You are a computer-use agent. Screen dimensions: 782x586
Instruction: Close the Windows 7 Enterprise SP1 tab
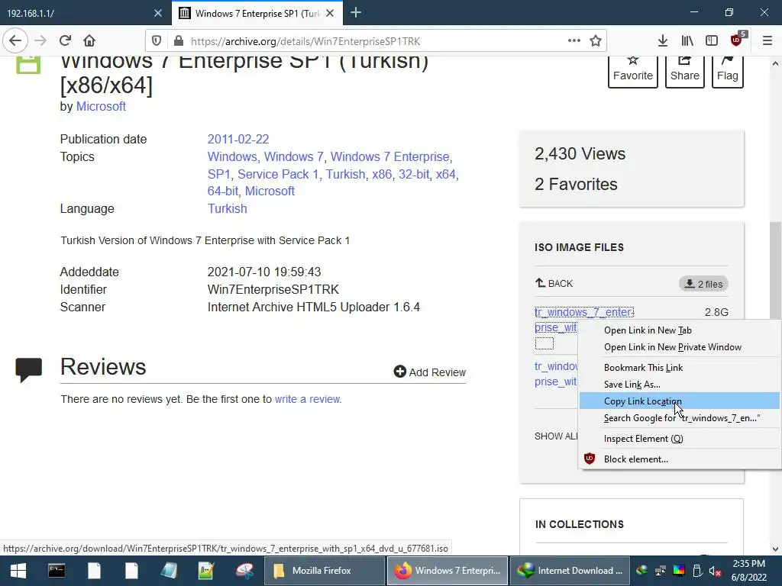click(x=330, y=14)
